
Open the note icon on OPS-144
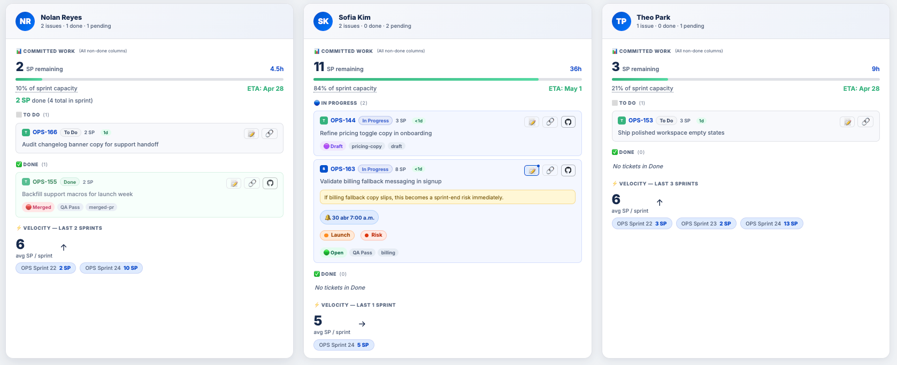532,122
